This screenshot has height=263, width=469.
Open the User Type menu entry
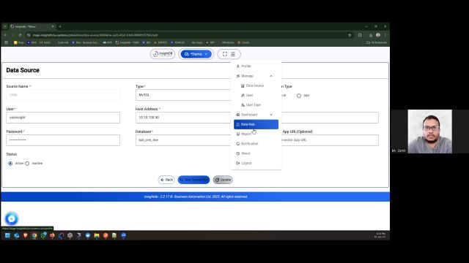(253, 105)
